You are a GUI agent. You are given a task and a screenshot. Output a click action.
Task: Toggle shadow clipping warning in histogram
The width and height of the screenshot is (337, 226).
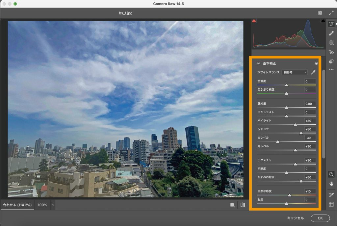(254, 21)
